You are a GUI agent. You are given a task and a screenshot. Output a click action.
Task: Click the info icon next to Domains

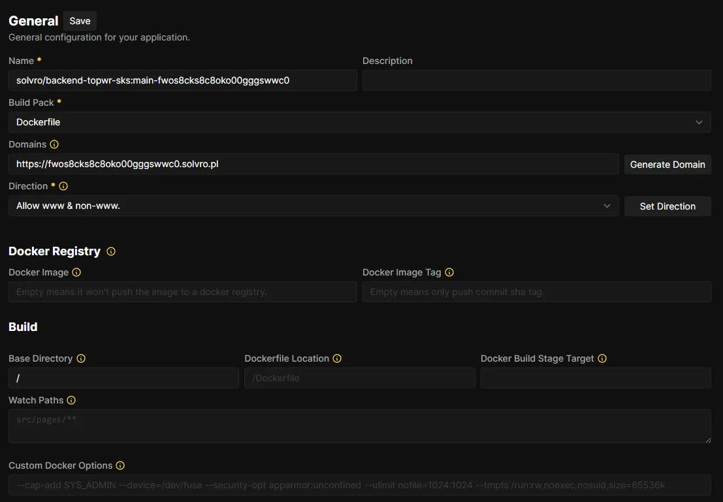point(54,144)
